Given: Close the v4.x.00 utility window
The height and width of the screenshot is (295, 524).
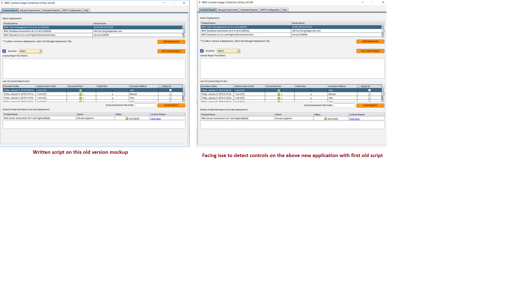Looking at the screenshot, I should [x=184, y=3].
